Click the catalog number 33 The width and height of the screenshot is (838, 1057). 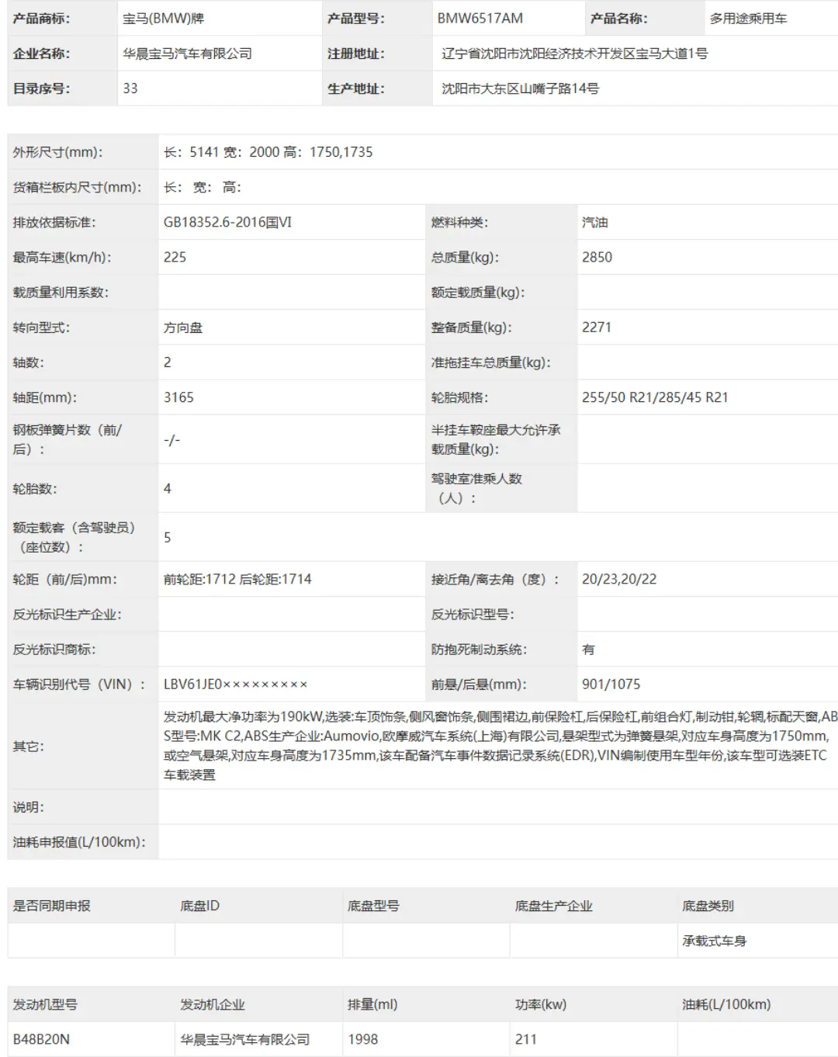coord(130,88)
